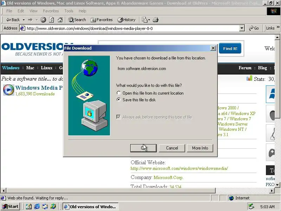The height and width of the screenshot is (211, 281).
Task: Click the Apple sidebar icon
Action: (270, 114)
